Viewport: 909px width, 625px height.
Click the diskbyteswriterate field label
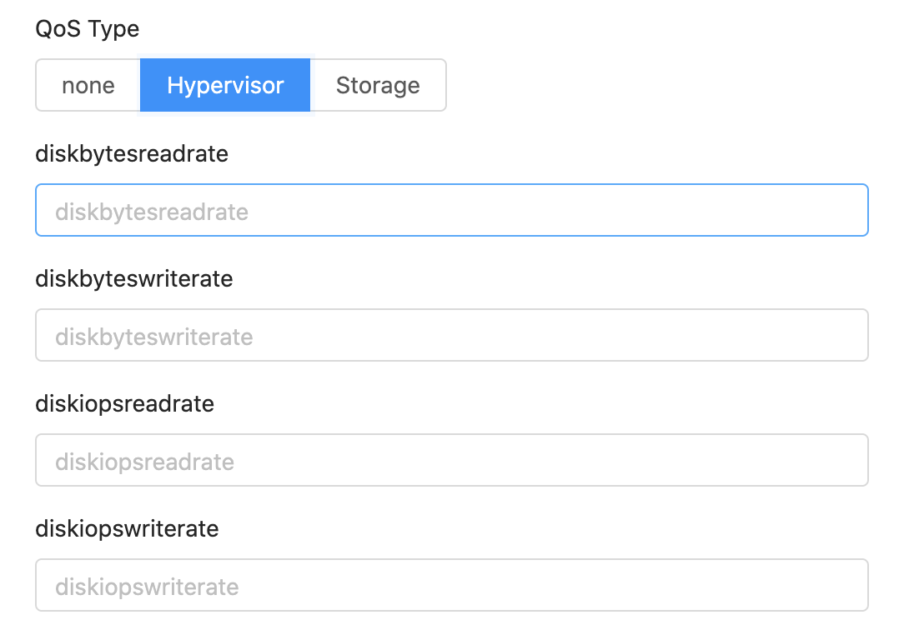coord(133,279)
